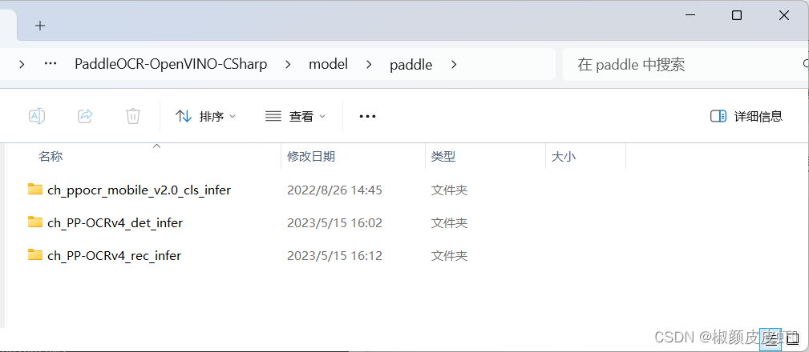Click the Rename icon in toolbar

pos(37,116)
